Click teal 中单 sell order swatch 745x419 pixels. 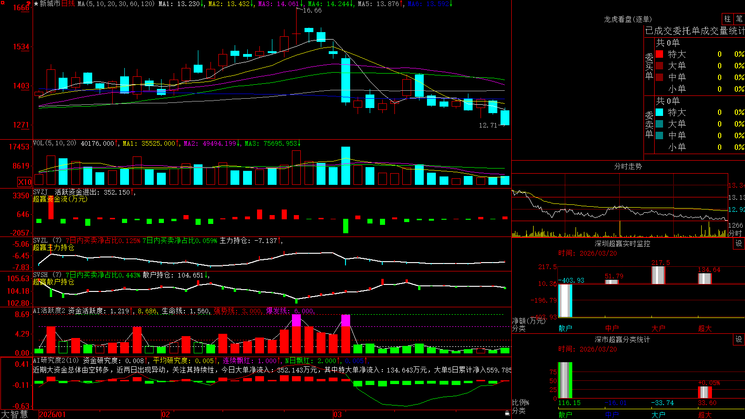[x=659, y=135]
